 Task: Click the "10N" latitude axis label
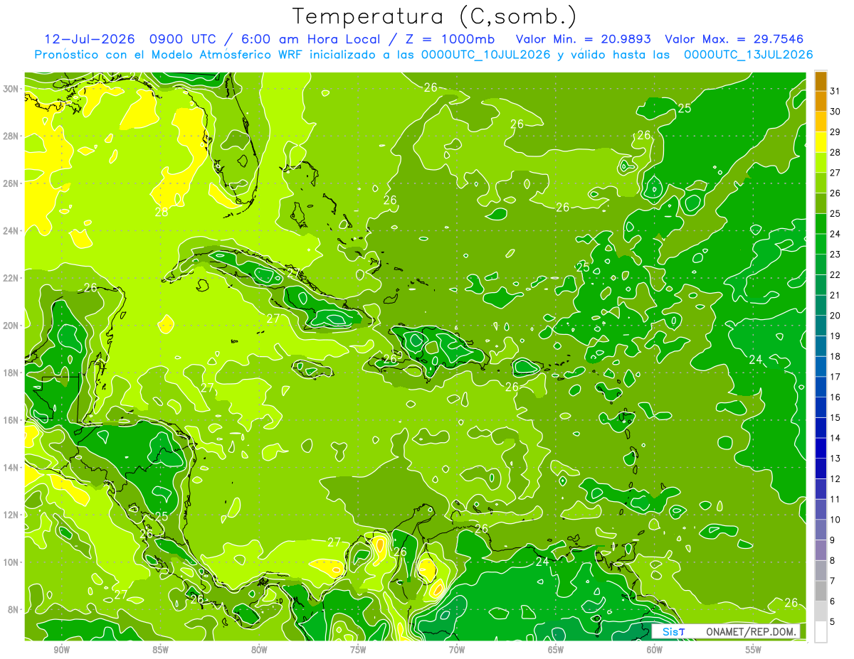click(11, 562)
